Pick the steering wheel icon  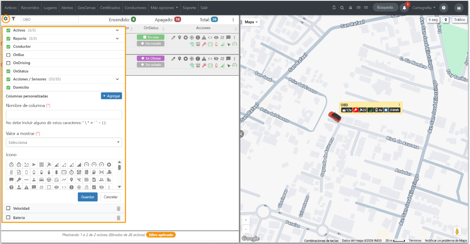[49, 179]
